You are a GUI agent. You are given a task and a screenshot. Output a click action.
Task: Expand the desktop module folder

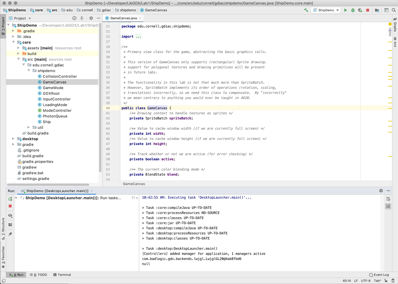tap(13, 139)
